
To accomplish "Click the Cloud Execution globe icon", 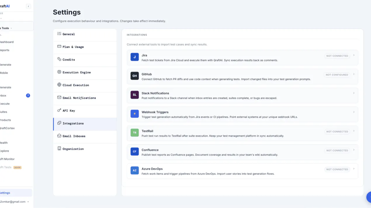I will (59, 85).
